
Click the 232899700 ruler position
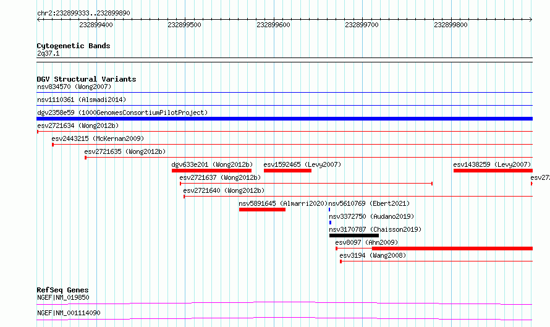click(362, 25)
